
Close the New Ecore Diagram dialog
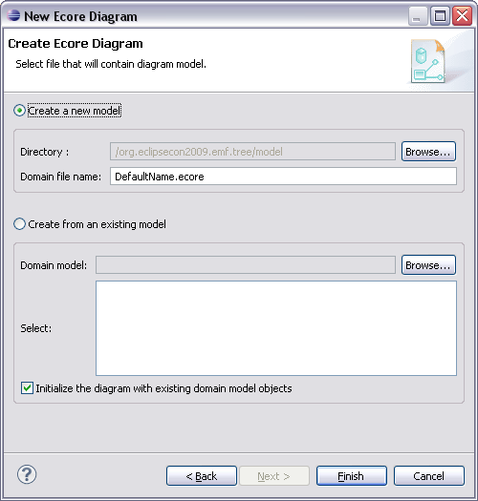(462, 15)
